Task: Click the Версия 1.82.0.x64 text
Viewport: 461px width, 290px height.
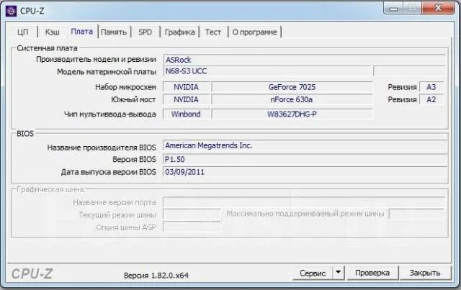Action: [156, 276]
